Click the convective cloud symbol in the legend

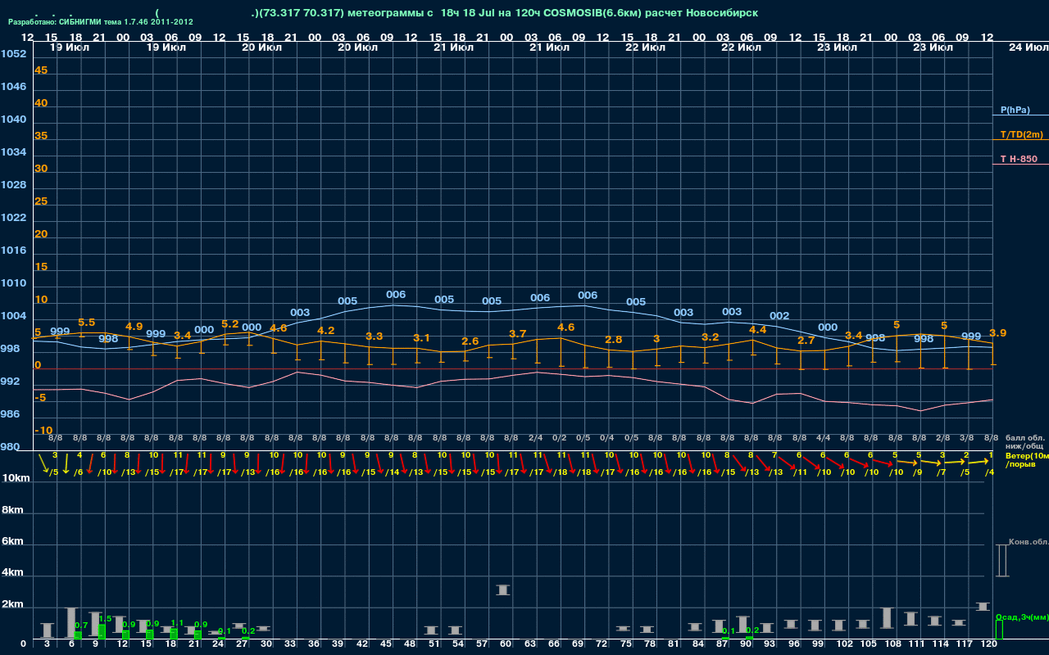coord(1001,561)
